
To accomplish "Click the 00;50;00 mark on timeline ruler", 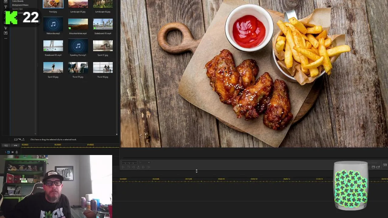I will [x=58, y=145].
